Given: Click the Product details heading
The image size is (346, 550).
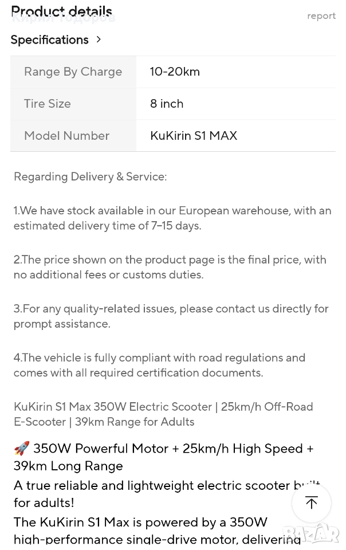Looking at the screenshot, I should [61, 11].
